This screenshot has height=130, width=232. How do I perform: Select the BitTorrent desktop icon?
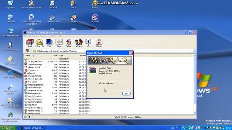pos(95,18)
